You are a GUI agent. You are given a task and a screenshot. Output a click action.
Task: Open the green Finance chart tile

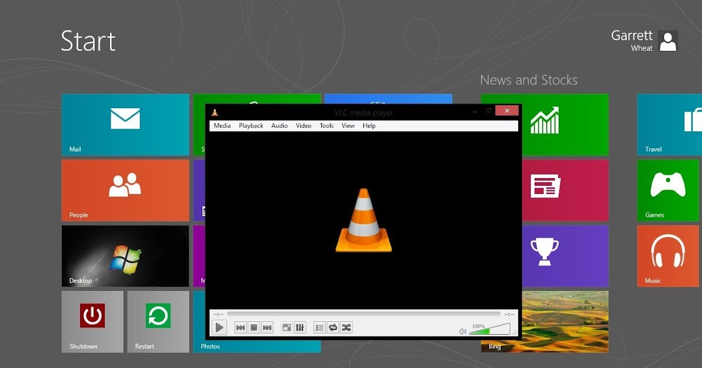pos(565,124)
